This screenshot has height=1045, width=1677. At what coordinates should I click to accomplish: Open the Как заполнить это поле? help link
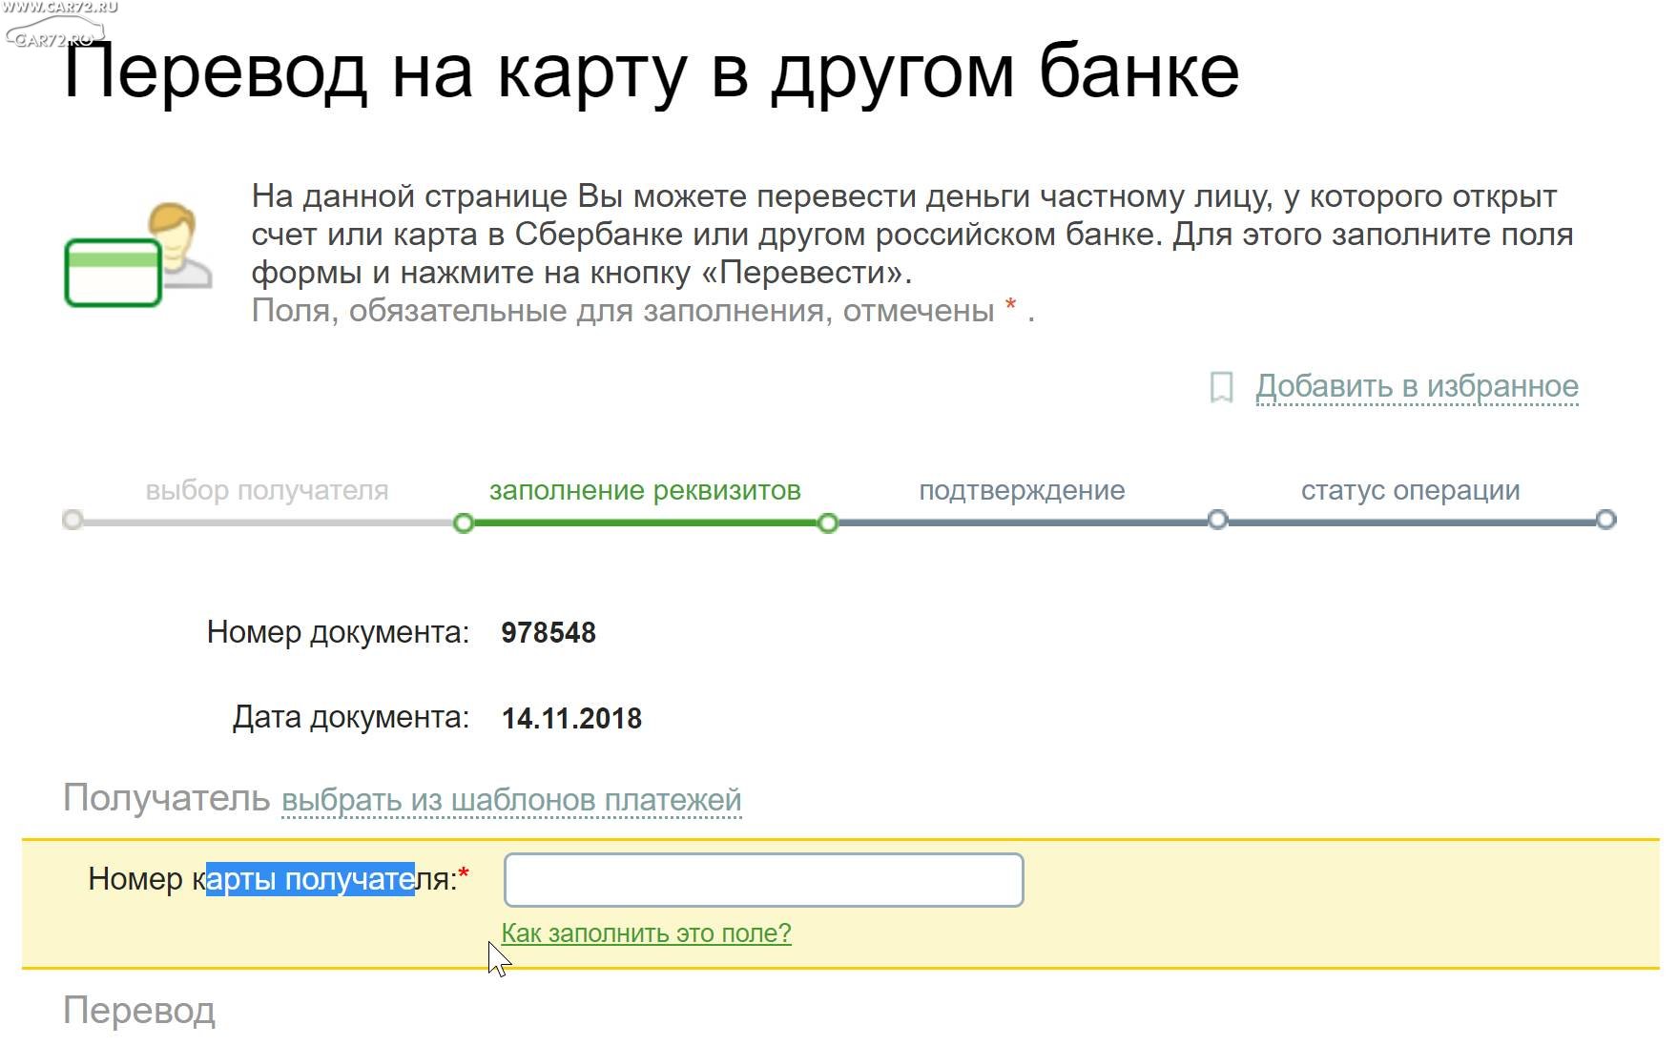pyautogui.click(x=646, y=933)
